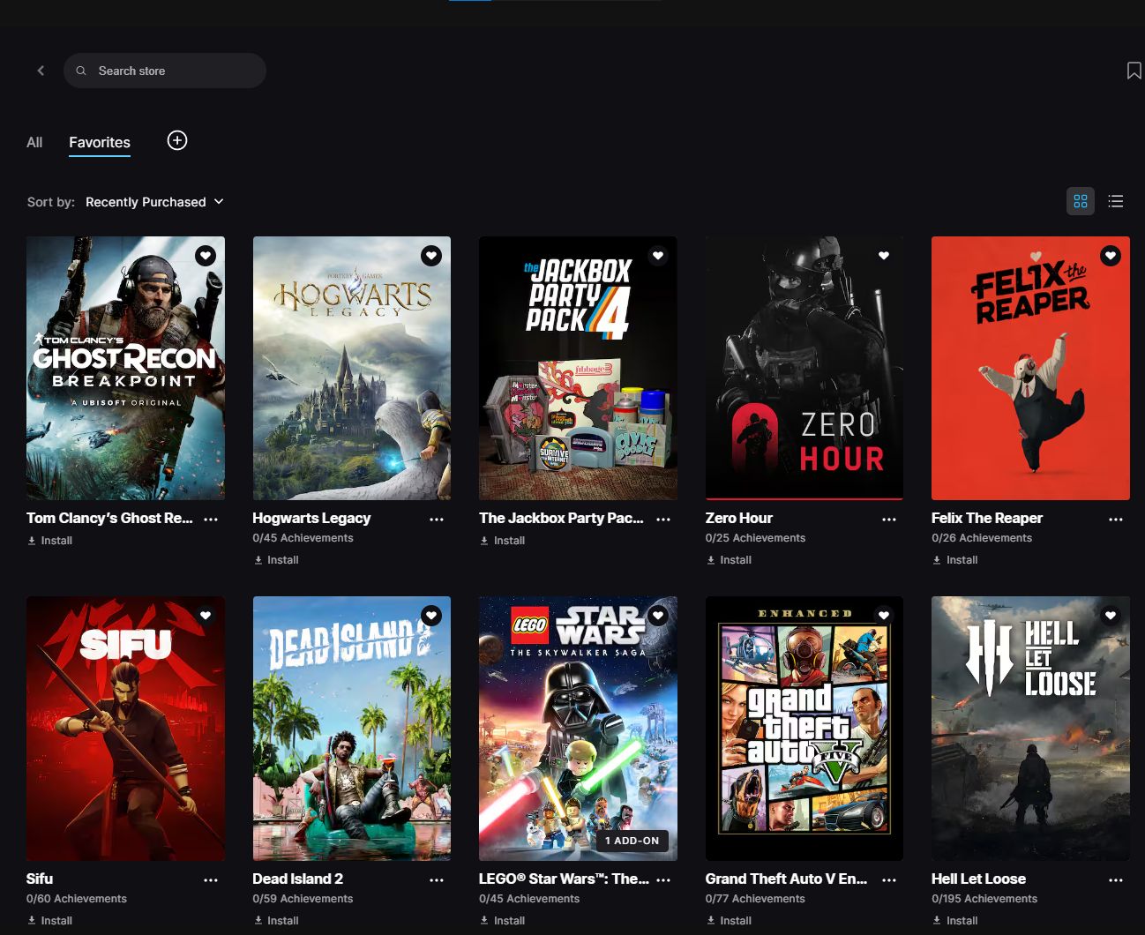This screenshot has width=1145, height=935.
Task: Toggle favorite heart on Sifu
Action: pos(206,616)
